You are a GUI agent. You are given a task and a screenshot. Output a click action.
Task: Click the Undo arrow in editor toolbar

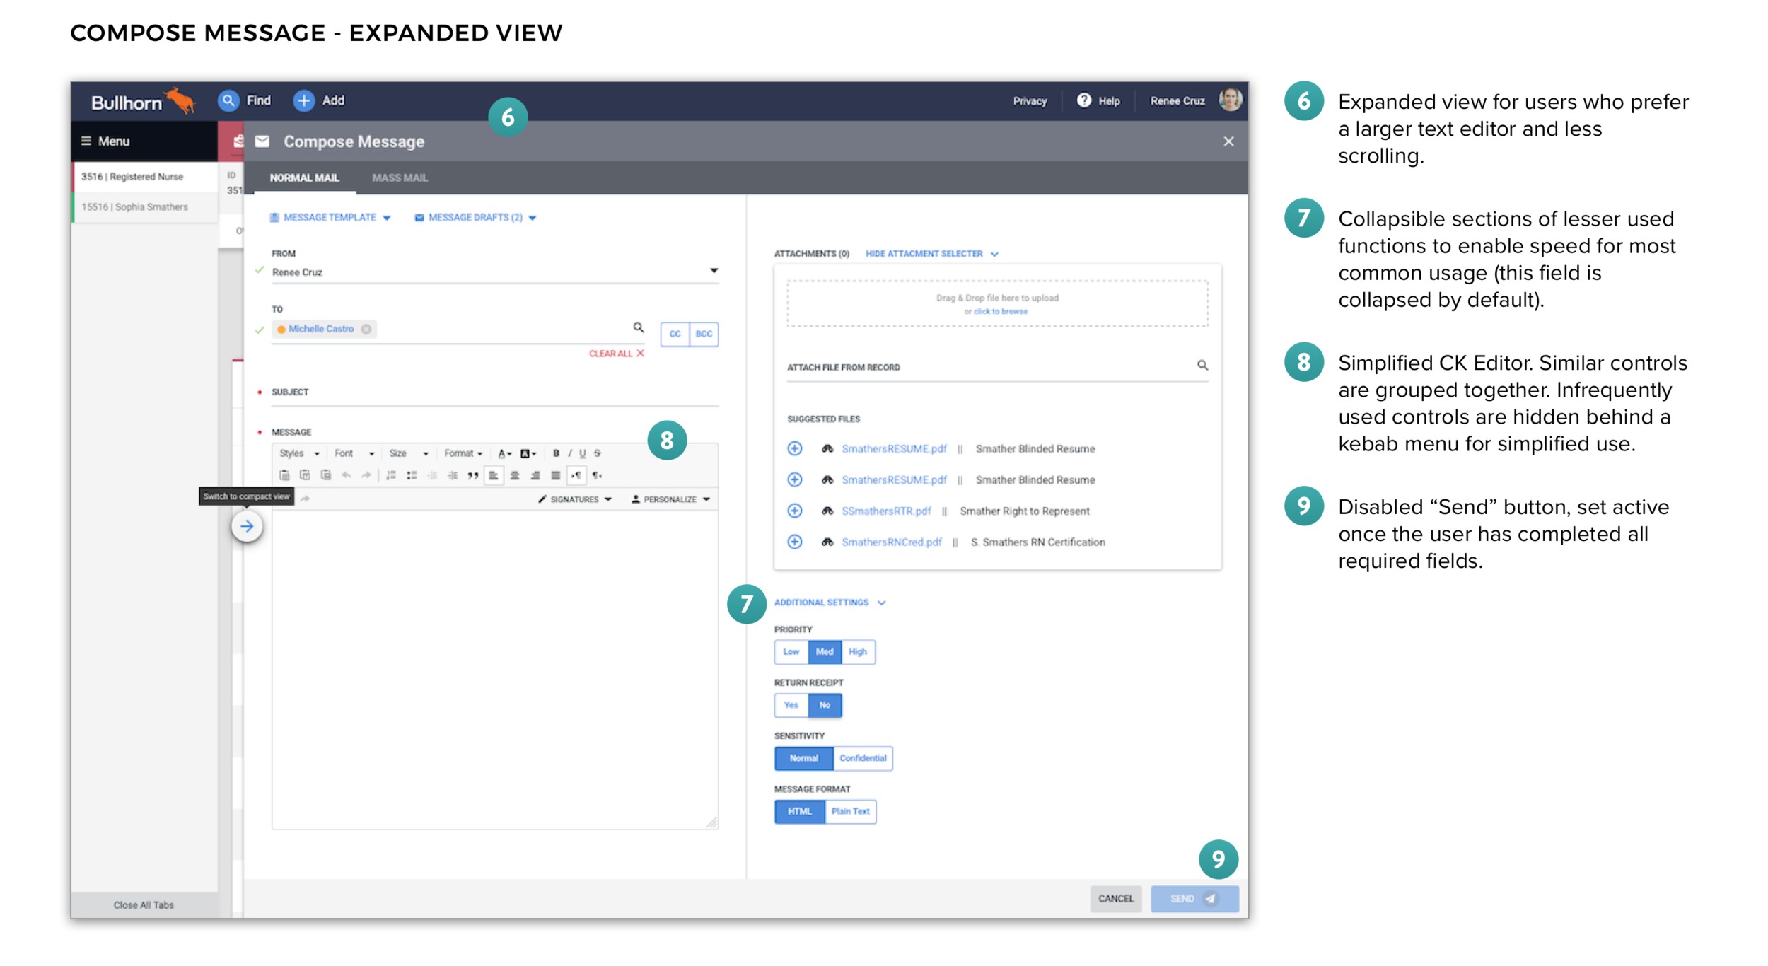point(346,475)
